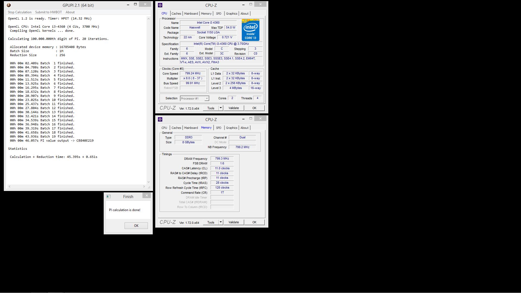
Task: Select Mainboard tab in lower CPU-Z window
Action: click(191, 128)
